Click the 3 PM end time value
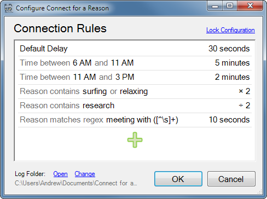The height and width of the screenshot is (199, 267). 125,77
